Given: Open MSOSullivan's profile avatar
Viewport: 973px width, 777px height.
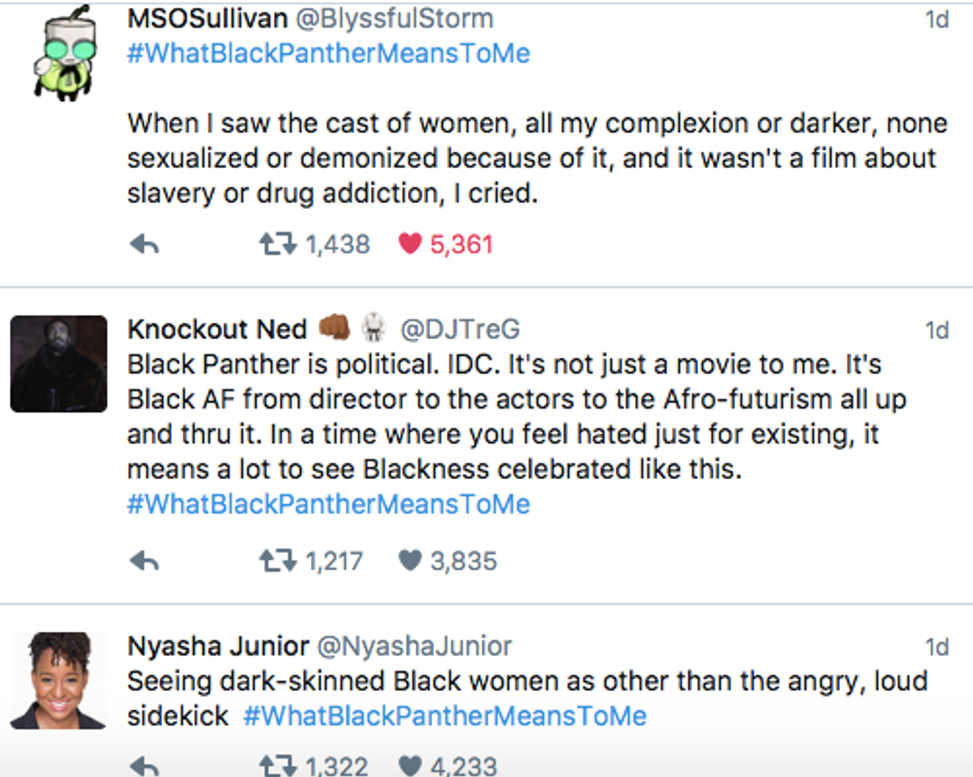Looking at the screenshot, I should tap(59, 55).
